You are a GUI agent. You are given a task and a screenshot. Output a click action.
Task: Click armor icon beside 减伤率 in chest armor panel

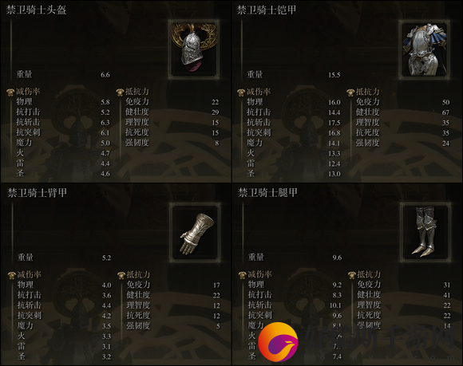[241, 92]
